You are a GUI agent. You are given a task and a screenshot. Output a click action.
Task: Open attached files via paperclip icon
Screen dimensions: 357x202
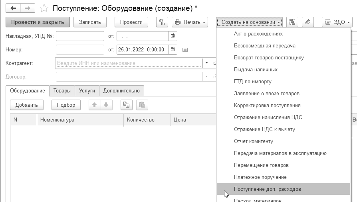pyautogui.click(x=307, y=22)
